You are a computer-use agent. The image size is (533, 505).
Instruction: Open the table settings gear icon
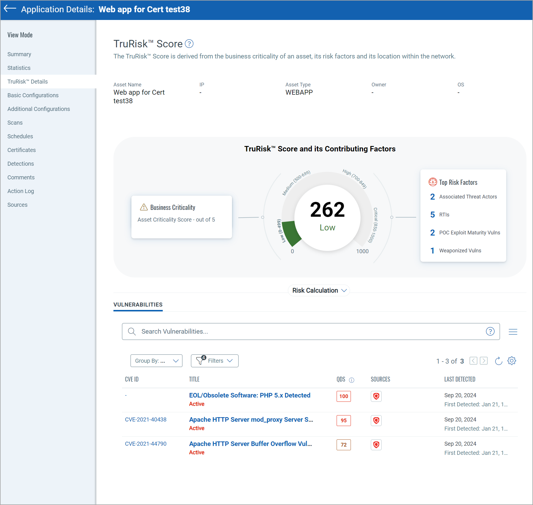coord(512,360)
